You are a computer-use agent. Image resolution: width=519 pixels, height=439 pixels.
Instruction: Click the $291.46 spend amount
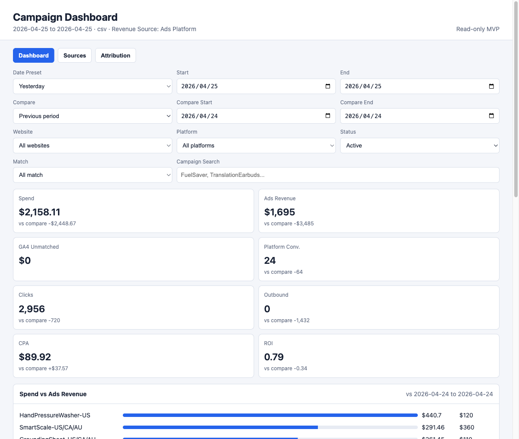[x=433, y=427]
